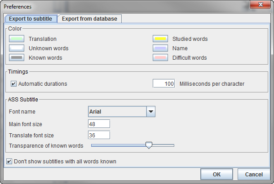Switch to Export from database tab
The width and height of the screenshot is (274, 184).
coord(89,18)
